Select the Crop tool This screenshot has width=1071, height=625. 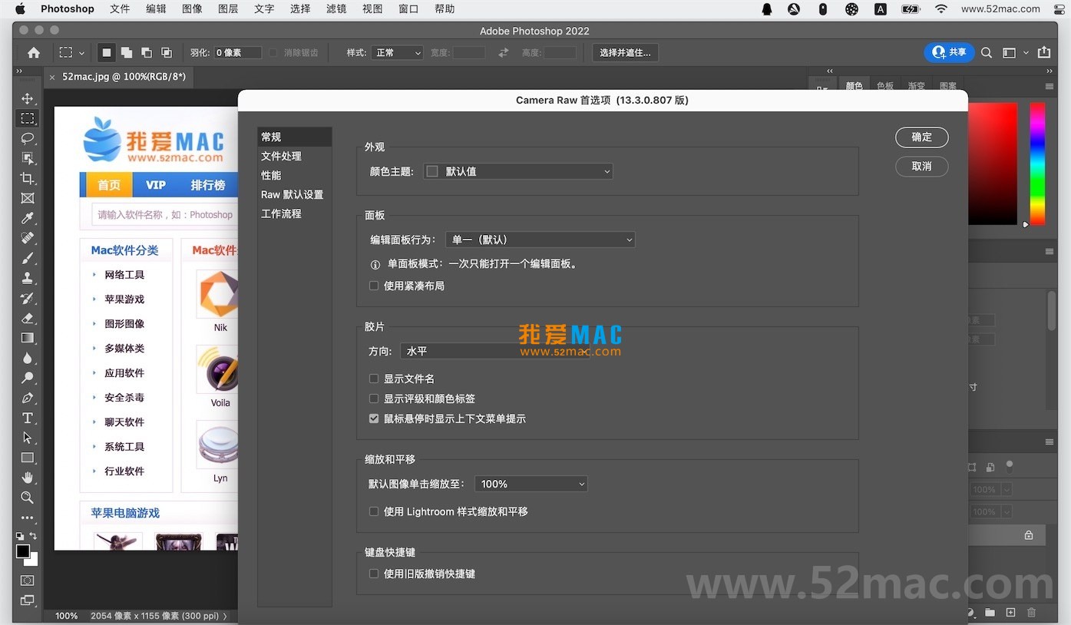[x=28, y=178]
